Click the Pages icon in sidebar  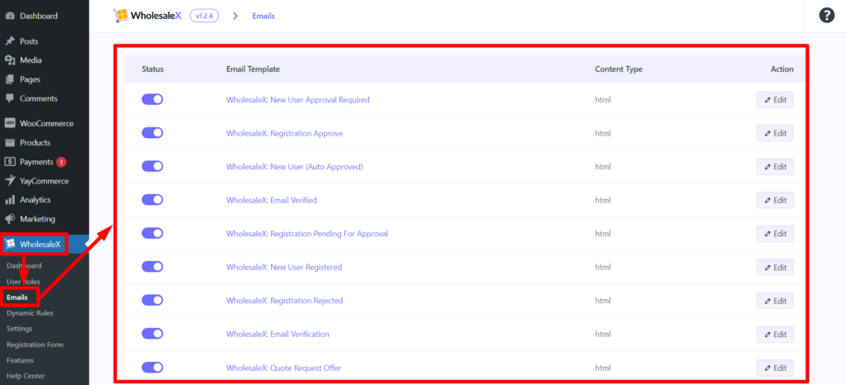coord(10,79)
